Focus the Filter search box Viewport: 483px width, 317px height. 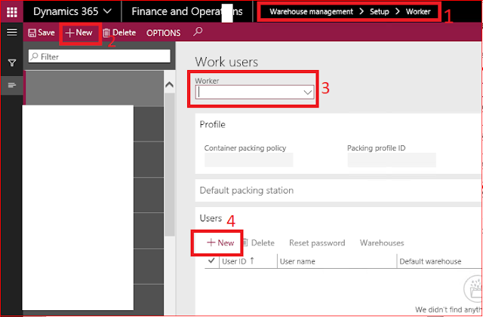click(x=99, y=56)
